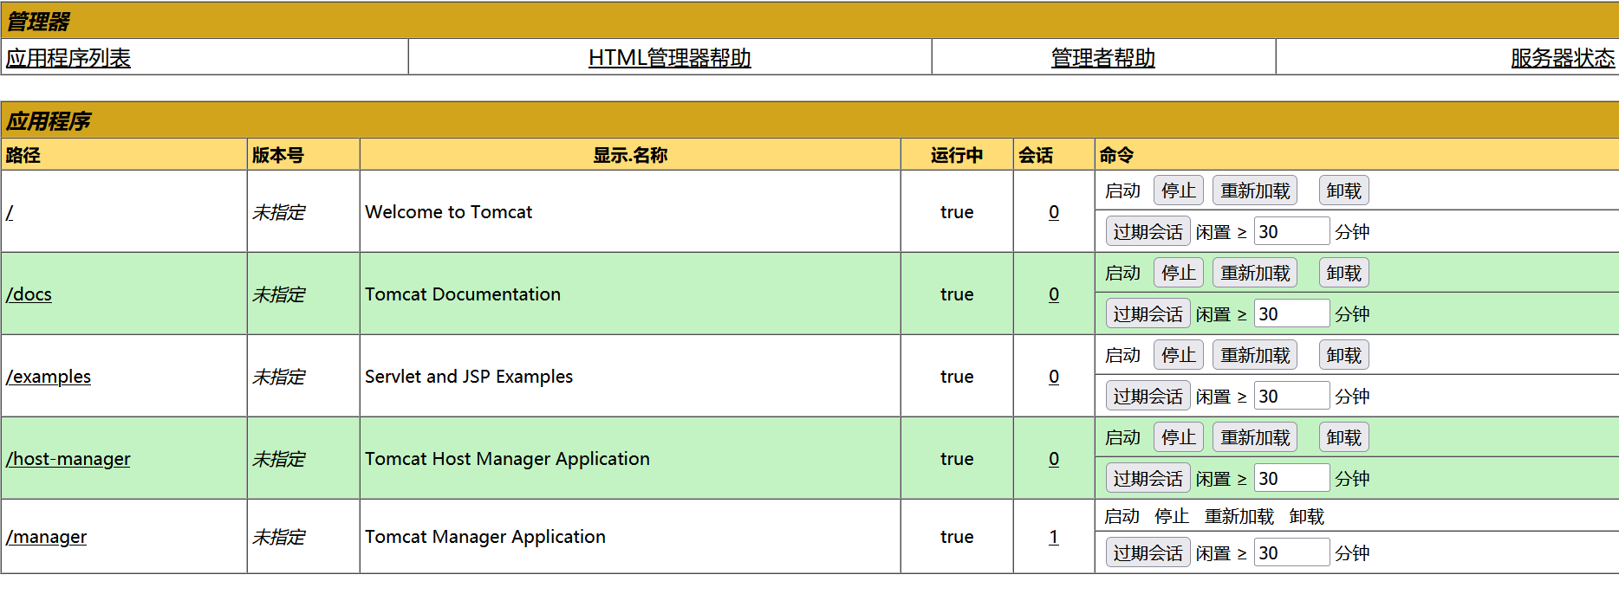The image size is (1619, 594).
Task: Focus idle minutes field for Welcome to Tomcat
Action: (1291, 231)
